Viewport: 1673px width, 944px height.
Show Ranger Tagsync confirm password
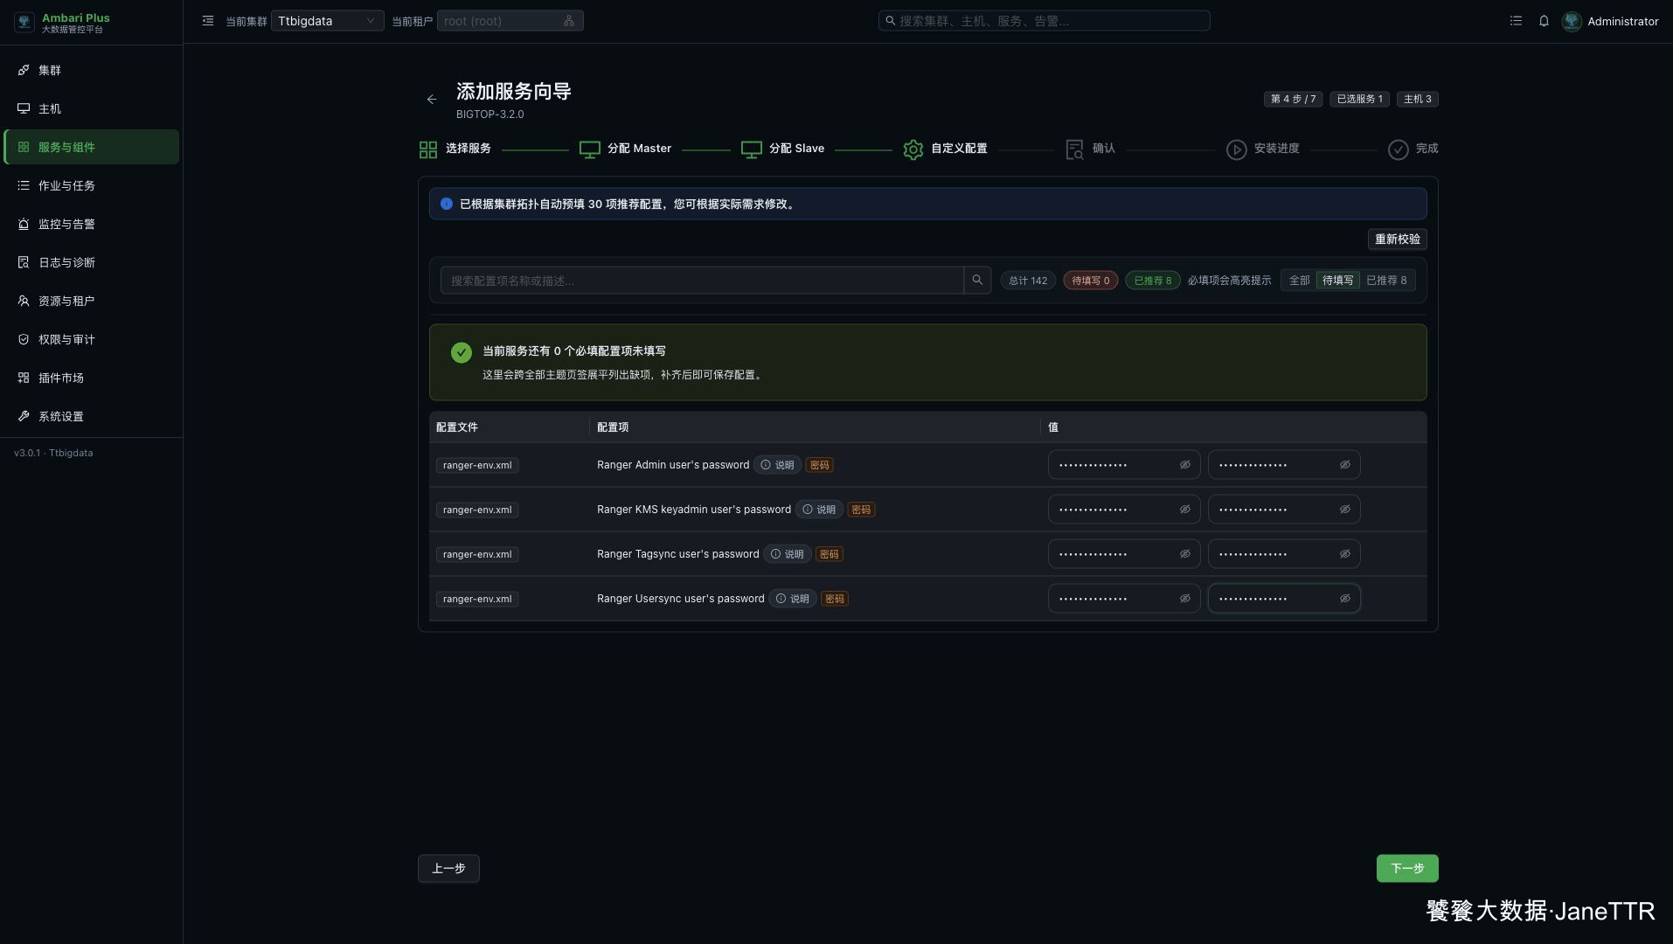(x=1345, y=554)
